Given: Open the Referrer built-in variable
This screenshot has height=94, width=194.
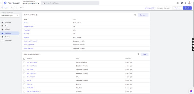Looking at the screenshot, I should (x=26, y=37).
